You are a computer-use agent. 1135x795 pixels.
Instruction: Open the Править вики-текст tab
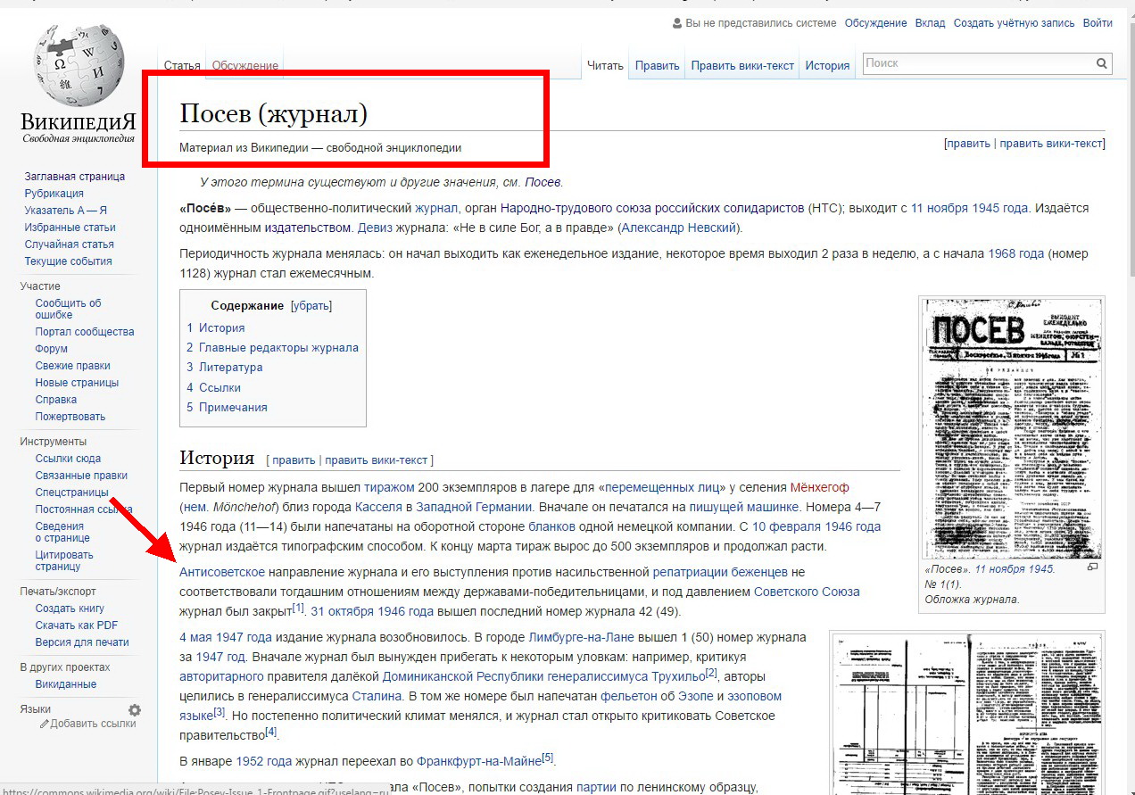742,65
